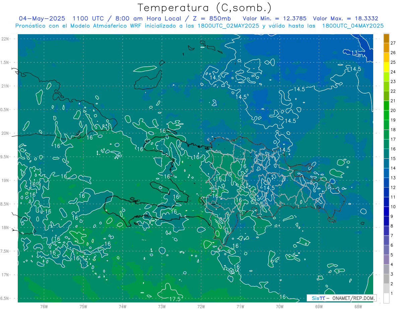Click the '14' value on the color scale
Image resolution: width=402 pixels, height=311 pixels.
[x=393, y=168]
